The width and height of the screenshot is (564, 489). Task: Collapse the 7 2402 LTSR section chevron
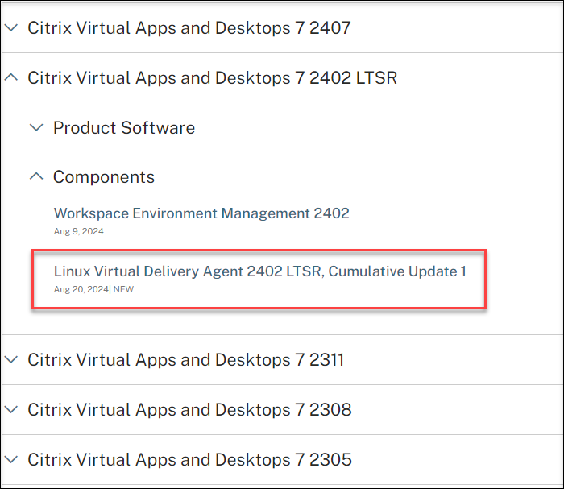pyautogui.click(x=11, y=77)
